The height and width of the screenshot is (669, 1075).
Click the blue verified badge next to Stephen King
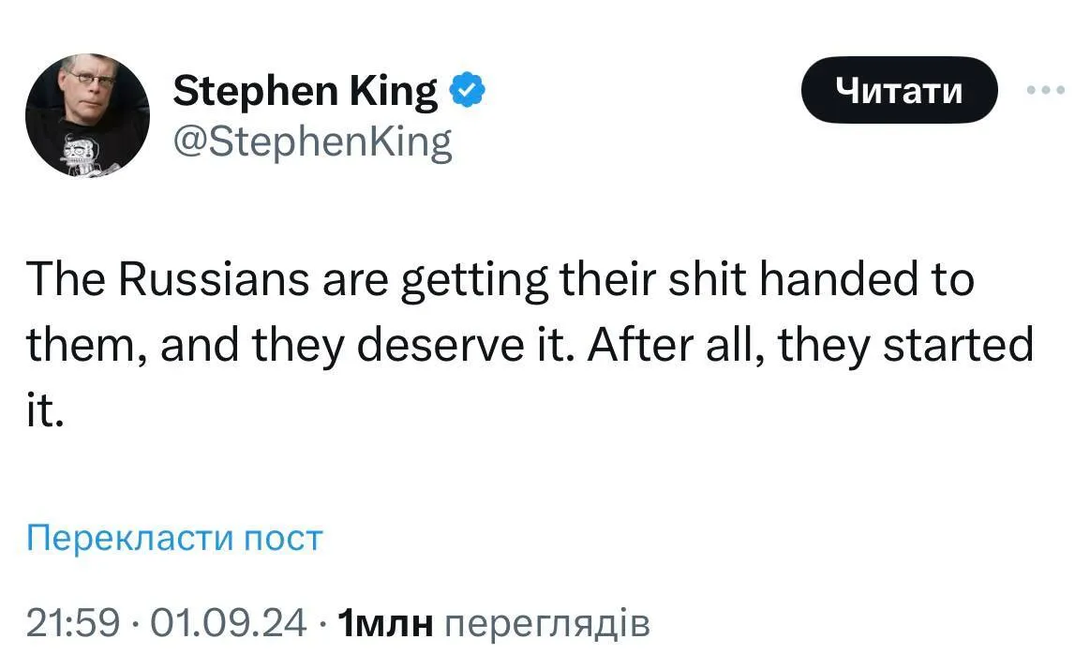pos(469,89)
